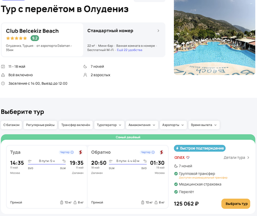Click the anex tour operator logo
This screenshot has height=216, width=257.
(x=179, y=169)
